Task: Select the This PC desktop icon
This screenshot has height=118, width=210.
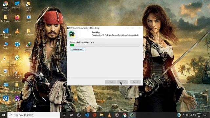Action: (6, 46)
